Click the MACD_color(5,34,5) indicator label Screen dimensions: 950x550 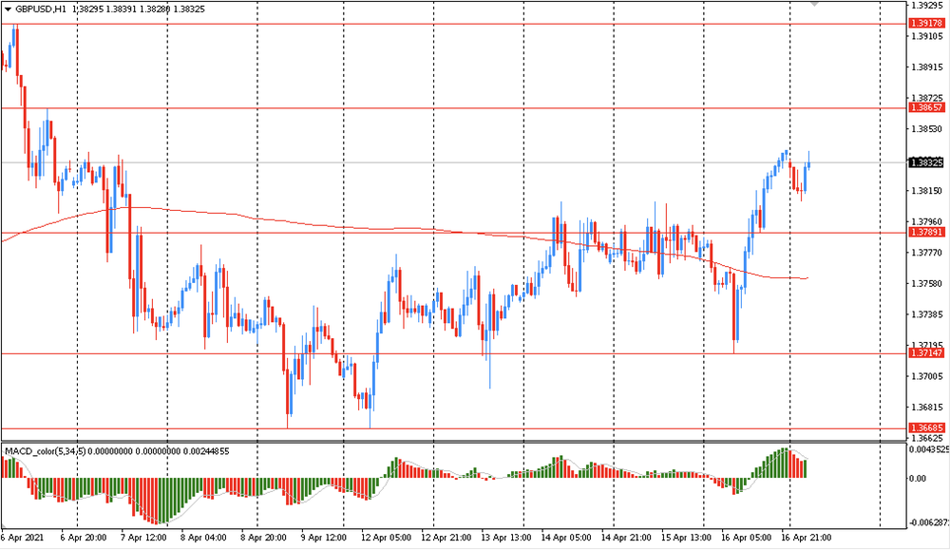pos(45,449)
